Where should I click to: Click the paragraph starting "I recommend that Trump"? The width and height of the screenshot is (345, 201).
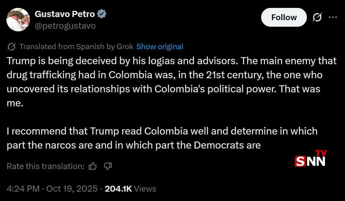162,138
